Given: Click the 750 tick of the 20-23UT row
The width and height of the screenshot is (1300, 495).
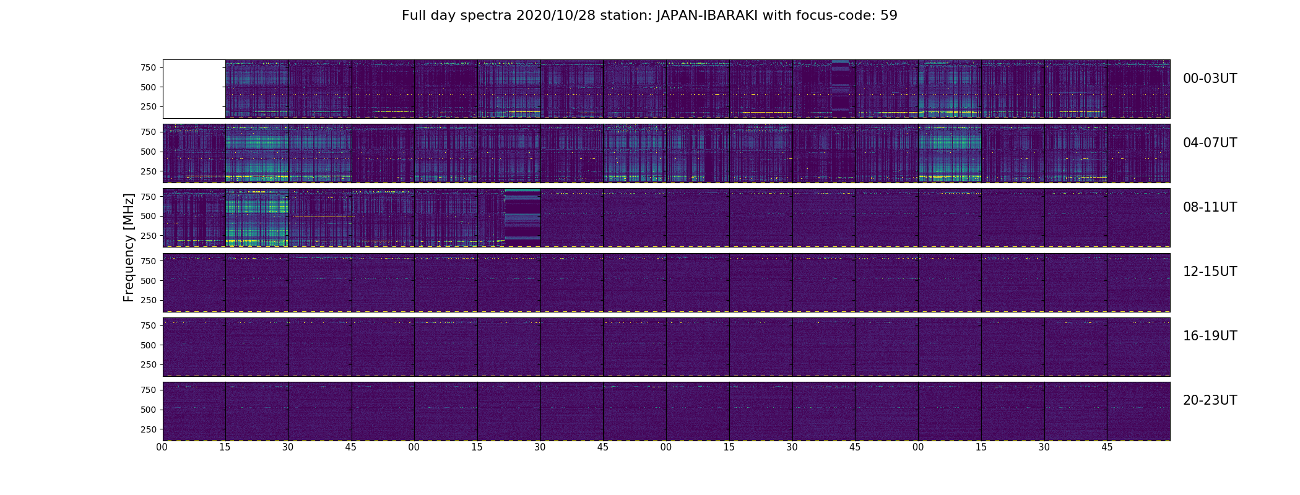Looking at the screenshot, I should (149, 390).
